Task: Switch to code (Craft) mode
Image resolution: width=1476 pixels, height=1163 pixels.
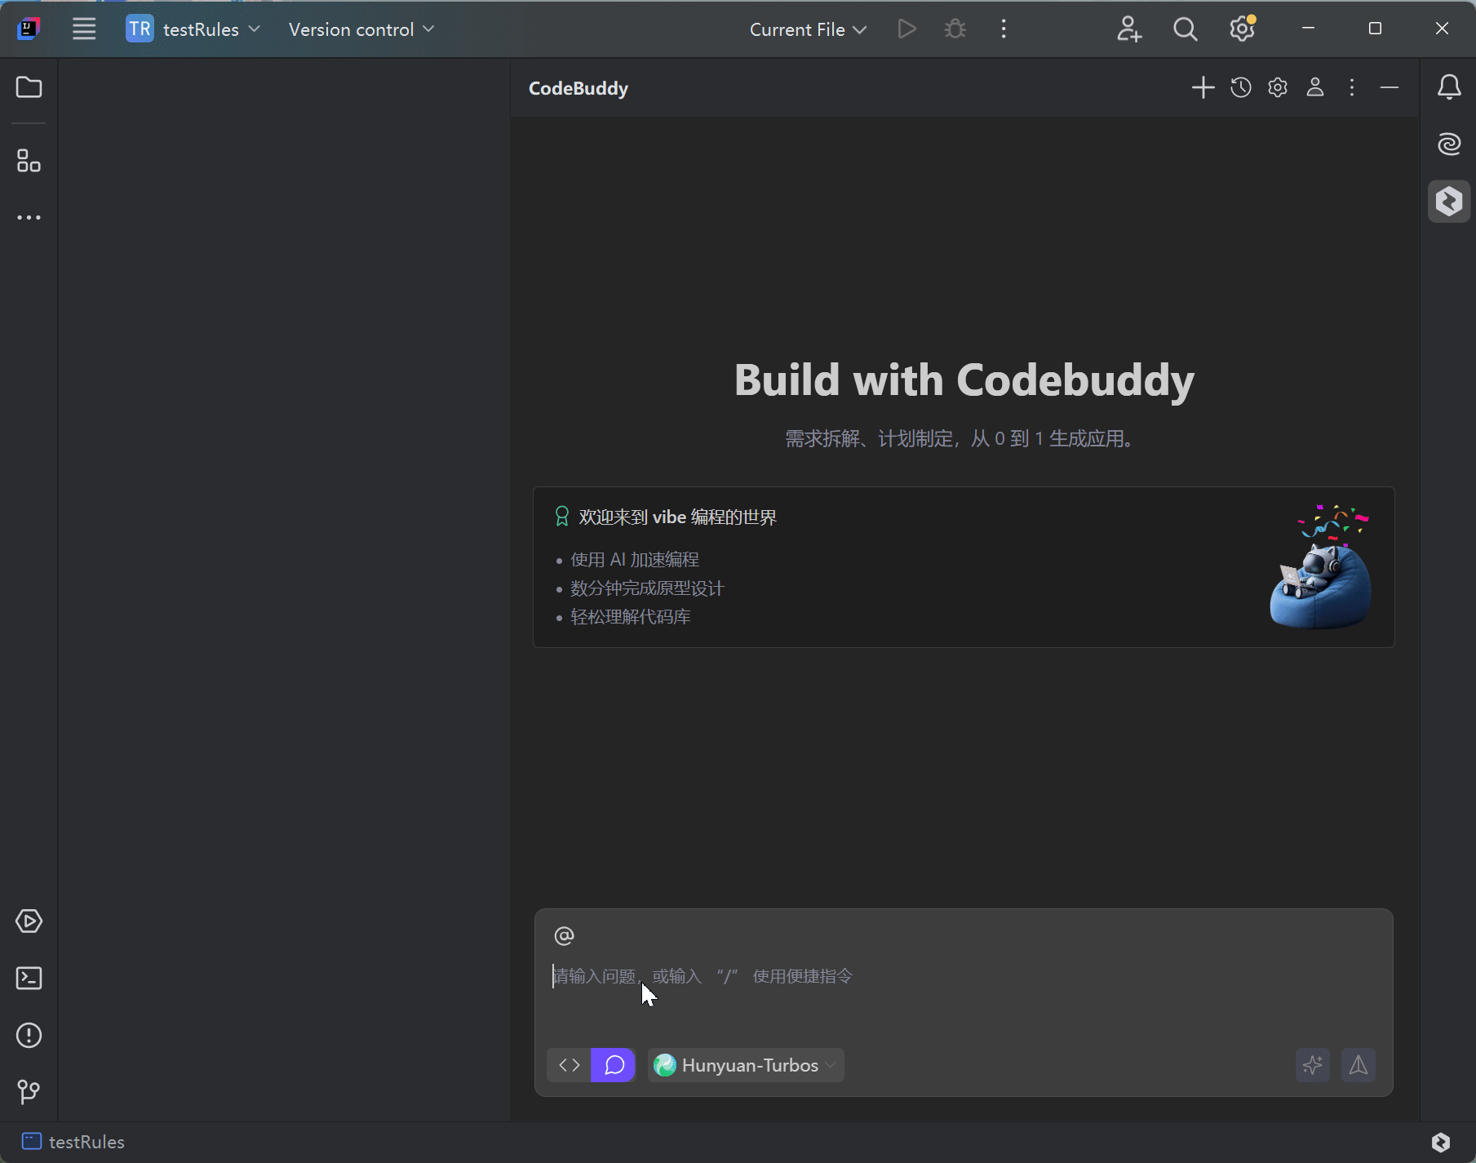Action: (x=570, y=1065)
